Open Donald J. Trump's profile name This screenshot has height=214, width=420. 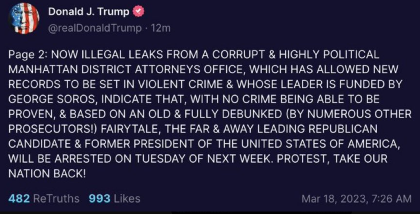[x=89, y=12]
